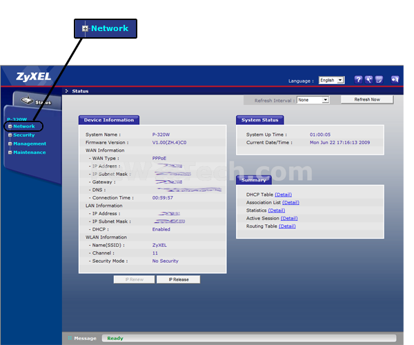Open DHCP Table Detail link

point(284,195)
